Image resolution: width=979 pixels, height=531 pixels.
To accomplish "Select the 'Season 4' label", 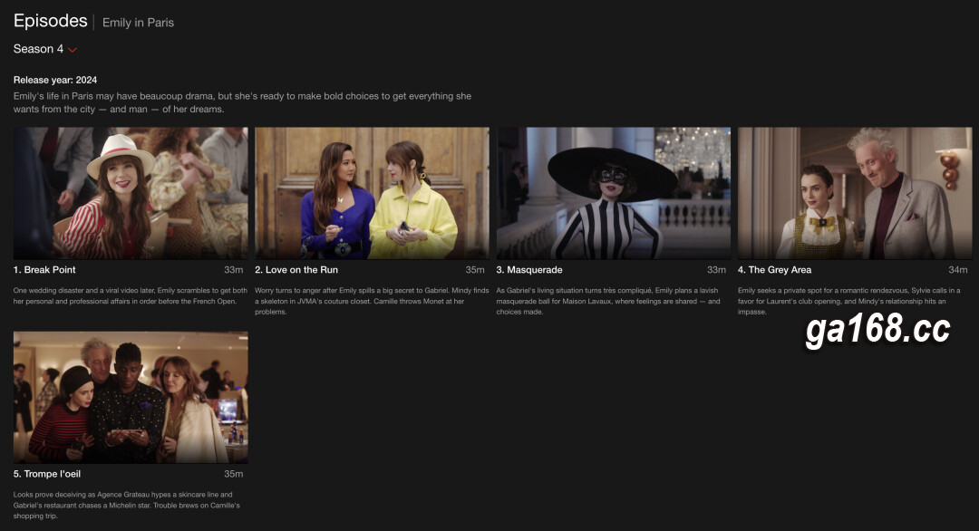I will [38, 49].
